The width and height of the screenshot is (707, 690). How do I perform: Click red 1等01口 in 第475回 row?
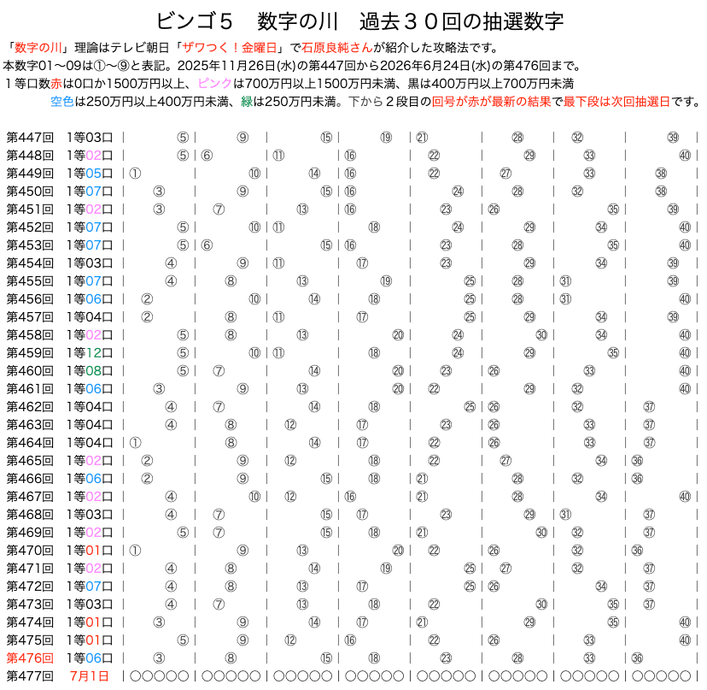click(x=90, y=640)
